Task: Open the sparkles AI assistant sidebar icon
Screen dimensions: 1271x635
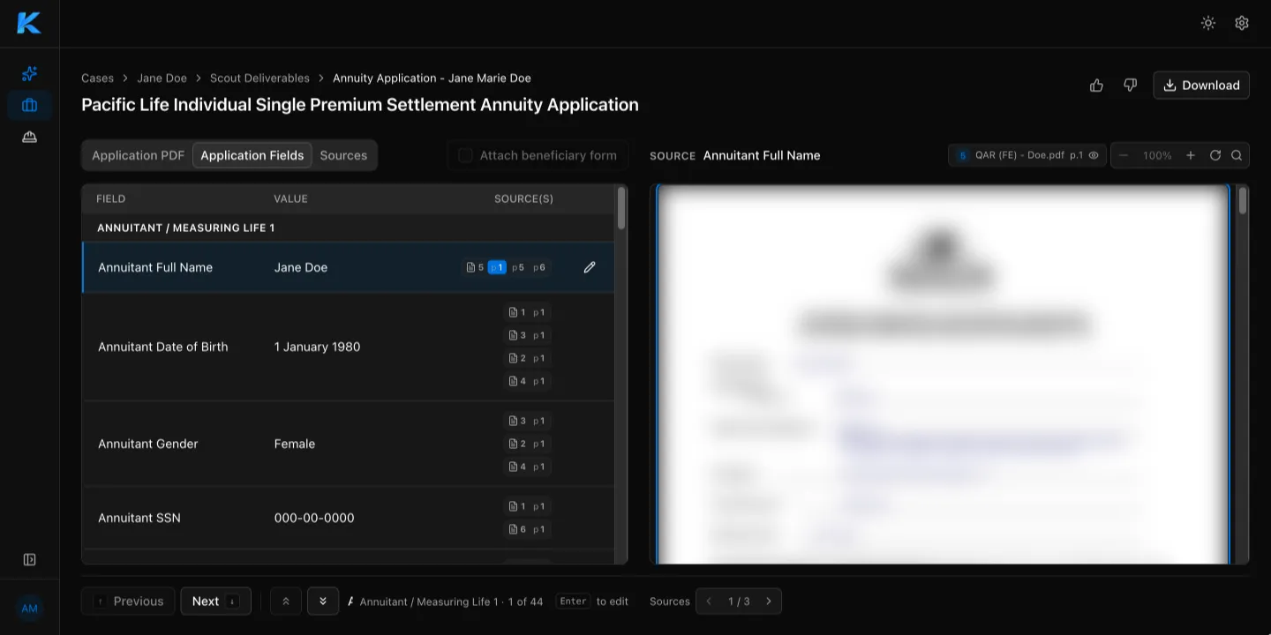Action: [x=29, y=73]
